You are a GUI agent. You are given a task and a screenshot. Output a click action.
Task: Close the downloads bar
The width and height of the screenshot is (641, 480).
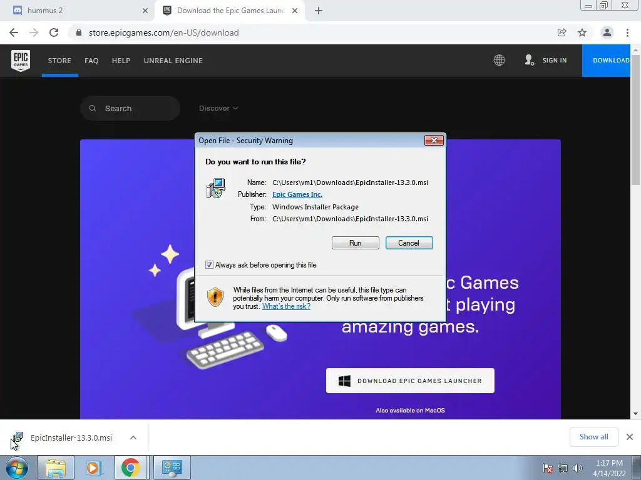(630, 437)
